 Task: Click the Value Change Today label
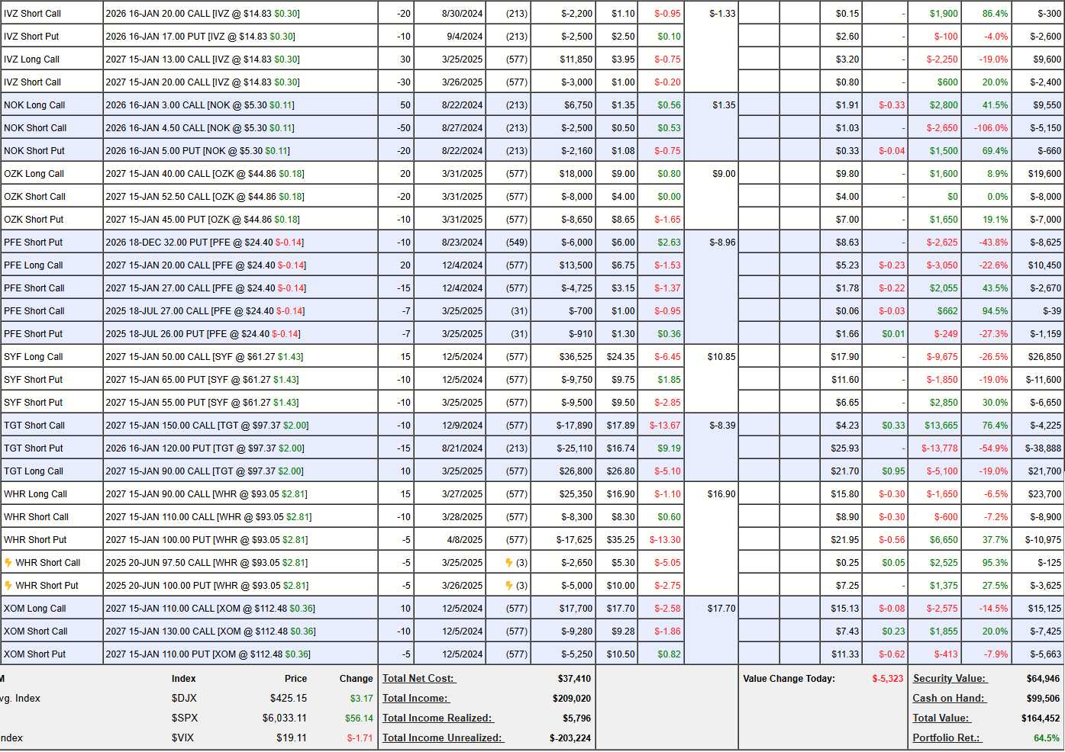789,679
